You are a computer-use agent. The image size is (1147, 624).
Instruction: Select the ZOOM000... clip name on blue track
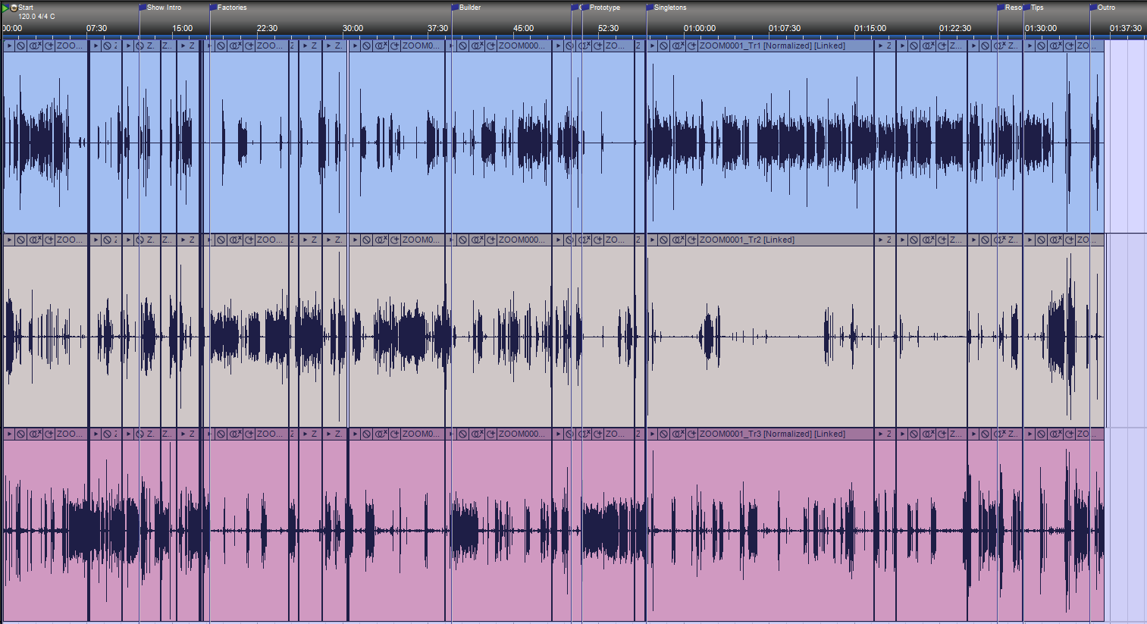(x=521, y=45)
